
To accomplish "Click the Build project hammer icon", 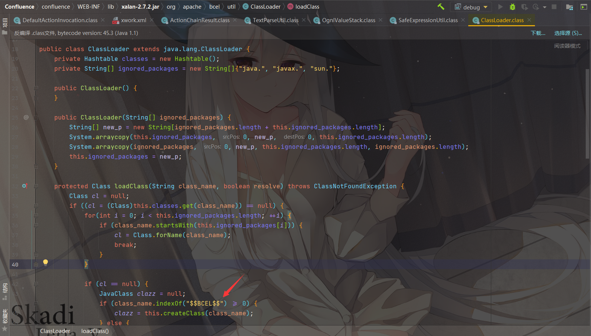I will tap(441, 7).
